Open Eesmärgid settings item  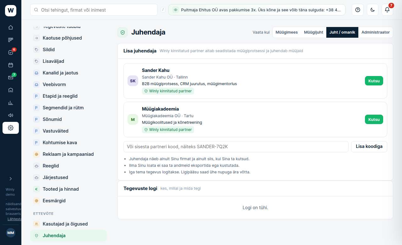tap(68, 201)
